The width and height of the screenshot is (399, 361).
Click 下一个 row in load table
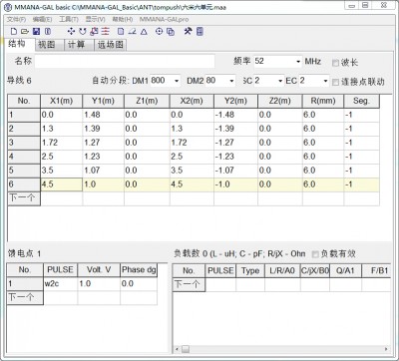189,285
